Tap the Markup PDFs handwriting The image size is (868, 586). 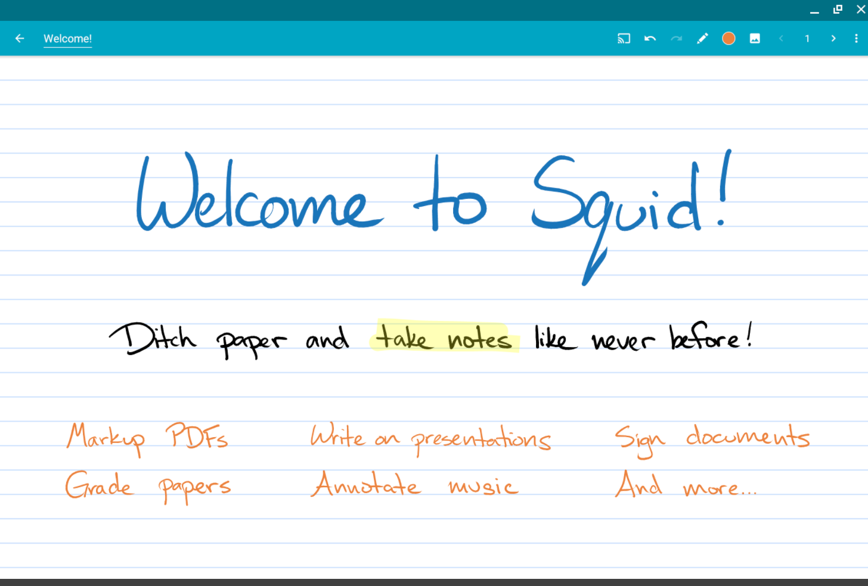pos(147,438)
